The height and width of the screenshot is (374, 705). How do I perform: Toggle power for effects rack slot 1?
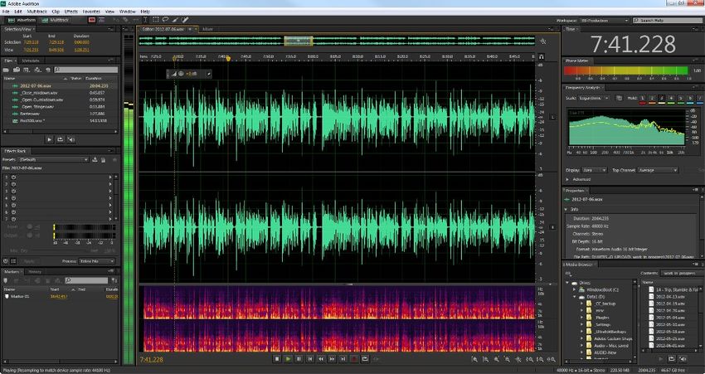(x=13, y=177)
